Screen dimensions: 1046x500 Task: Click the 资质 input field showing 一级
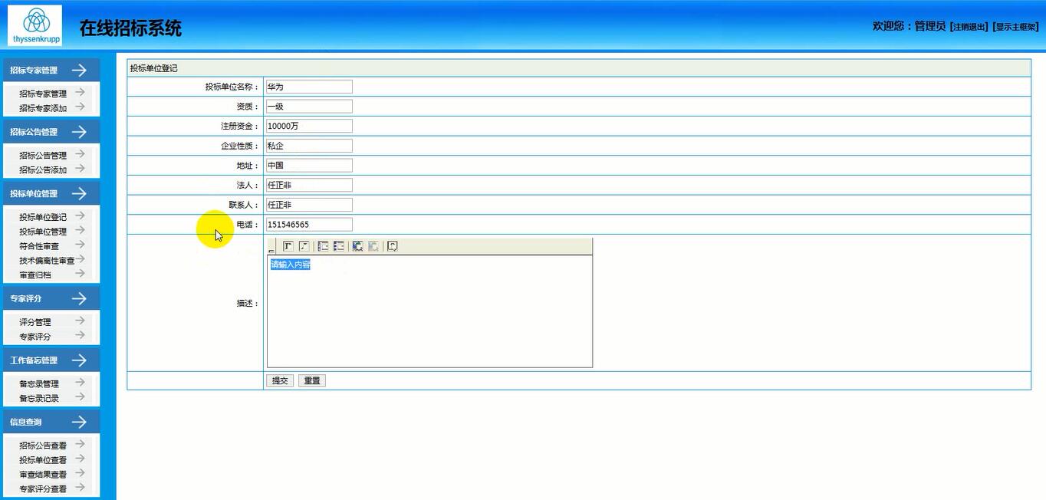point(309,107)
